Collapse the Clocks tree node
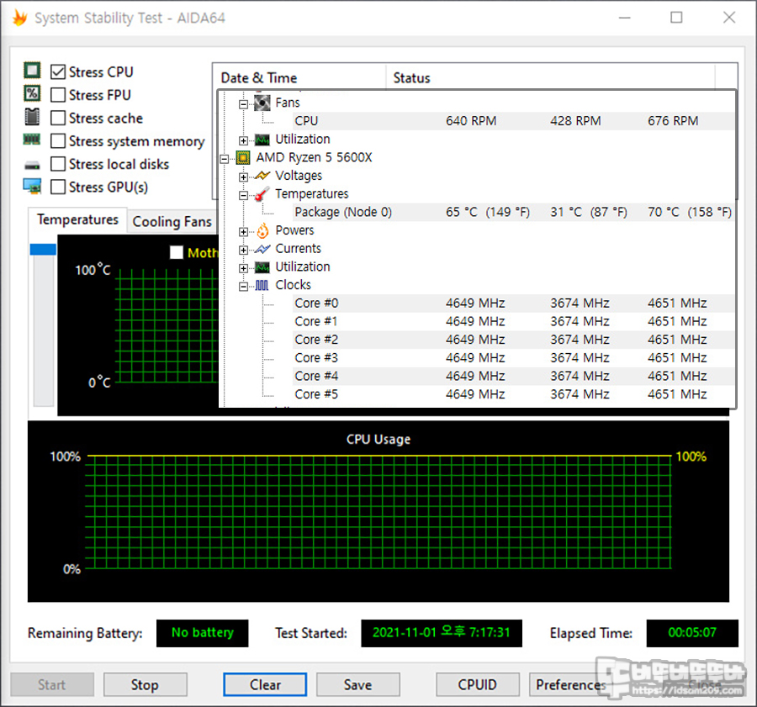Screen dimensions: 757x707 click(244, 287)
